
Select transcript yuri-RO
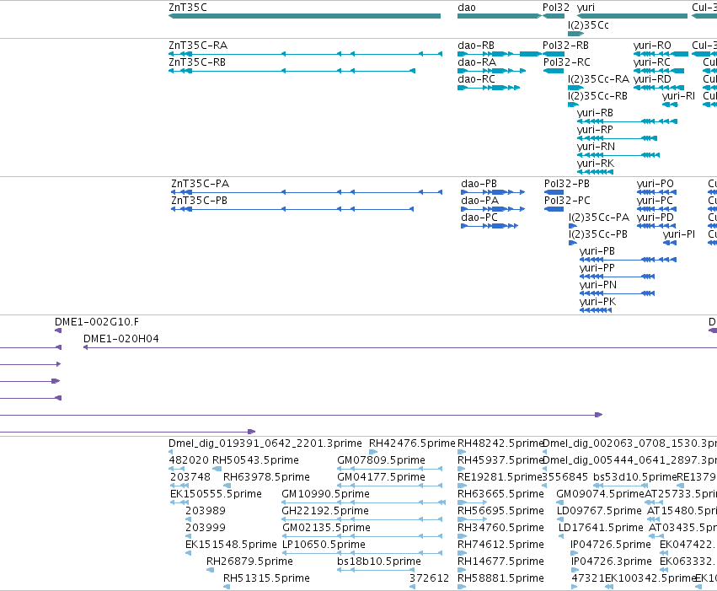pyautogui.click(x=661, y=54)
